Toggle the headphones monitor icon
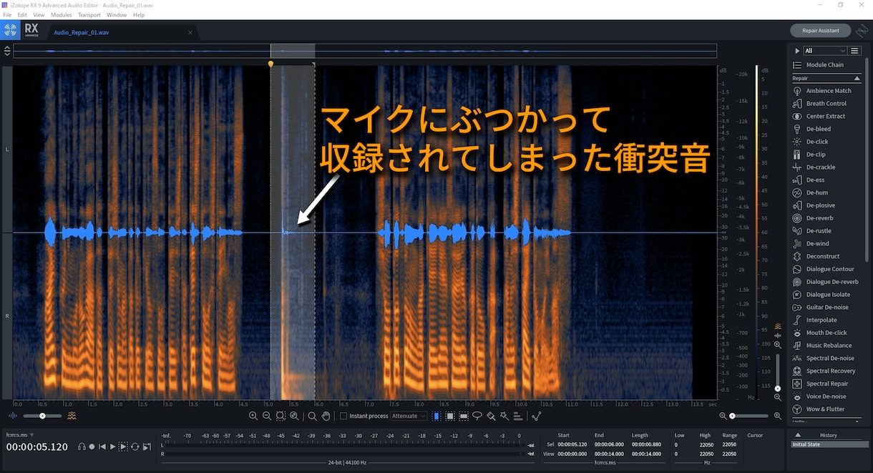Image resolution: width=873 pixels, height=473 pixels. tap(82, 447)
